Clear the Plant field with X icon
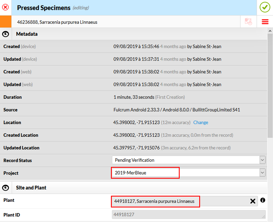The image size is (273, 222). [x=253, y=201]
